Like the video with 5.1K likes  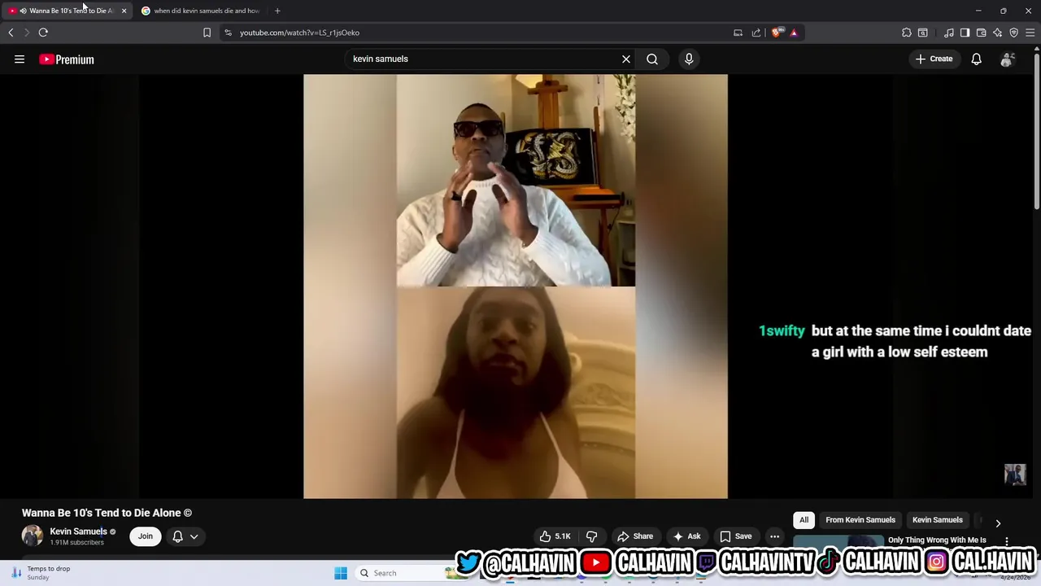[555, 536]
